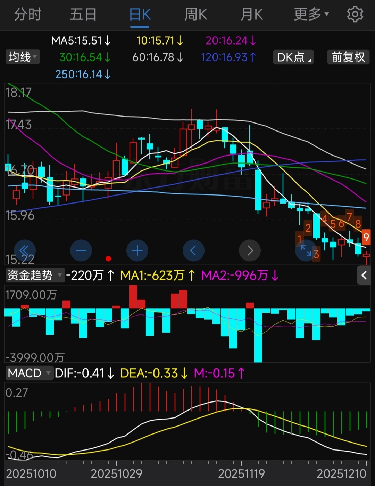Image resolution: width=375 pixels, height=486 pixels.
Task: Tap the 18.17 price axis label
Action: click(x=18, y=93)
